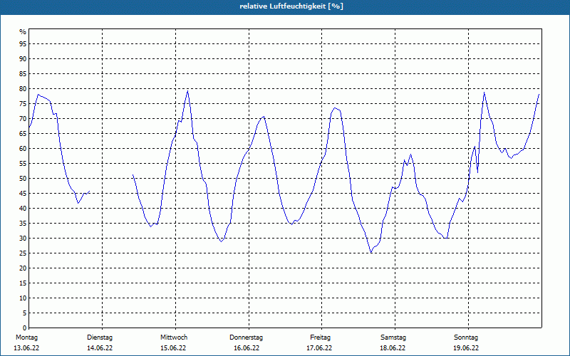Select the 'Montag' day label
This screenshot has height=356, width=570.
[x=26, y=337]
